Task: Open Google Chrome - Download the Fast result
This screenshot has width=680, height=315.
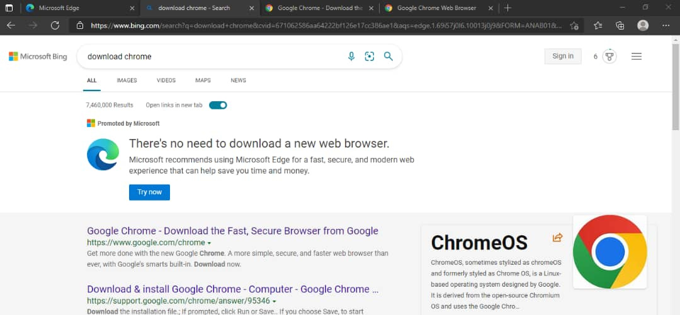Action: tap(232, 231)
